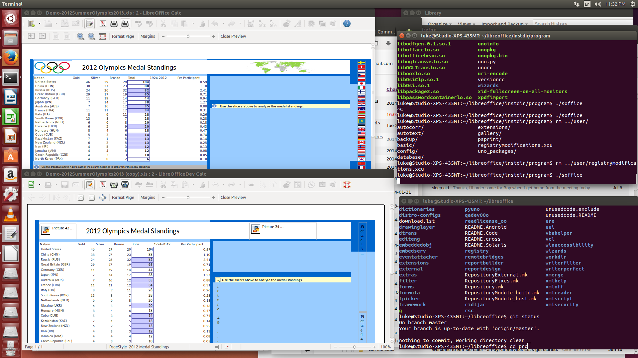
Task: Click Export as PDF icon in top Calc window
Action: click(x=103, y=24)
